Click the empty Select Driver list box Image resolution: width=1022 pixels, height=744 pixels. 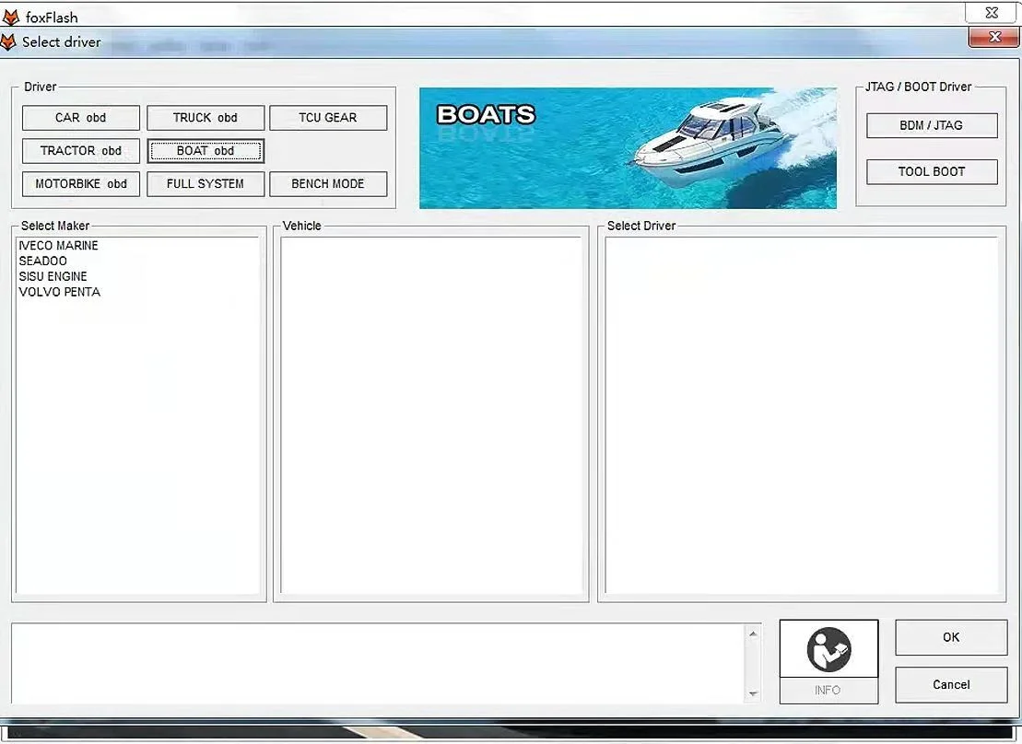click(802, 415)
